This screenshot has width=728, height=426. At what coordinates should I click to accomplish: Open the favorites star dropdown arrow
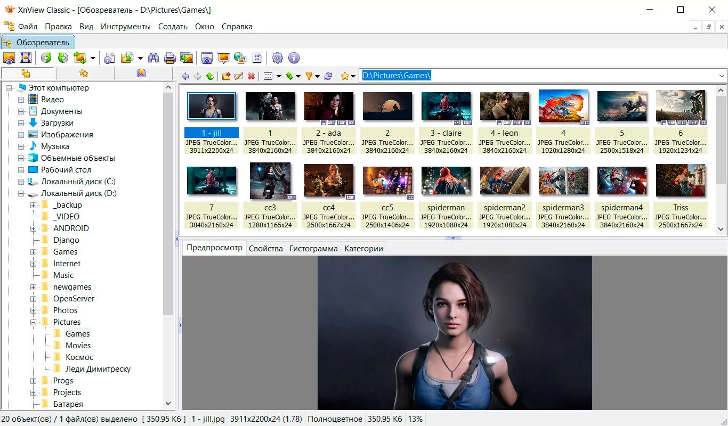[353, 76]
